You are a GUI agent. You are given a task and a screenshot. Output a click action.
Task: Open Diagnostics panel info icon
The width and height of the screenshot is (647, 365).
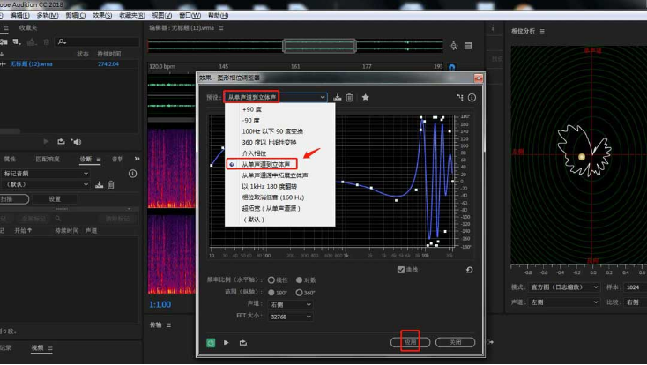[x=132, y=174]
